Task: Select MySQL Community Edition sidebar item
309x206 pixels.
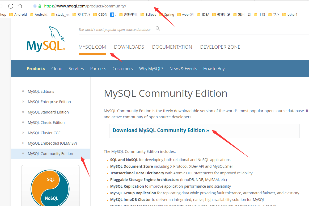Action: coord(50,154)
